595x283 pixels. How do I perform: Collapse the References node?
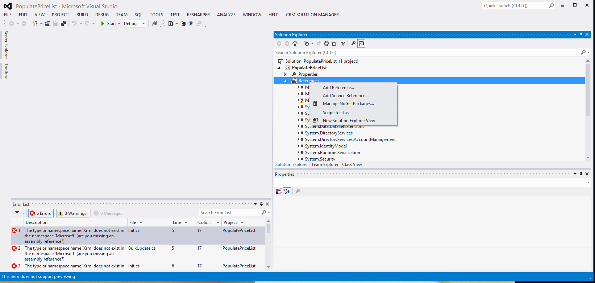(285, 81)
